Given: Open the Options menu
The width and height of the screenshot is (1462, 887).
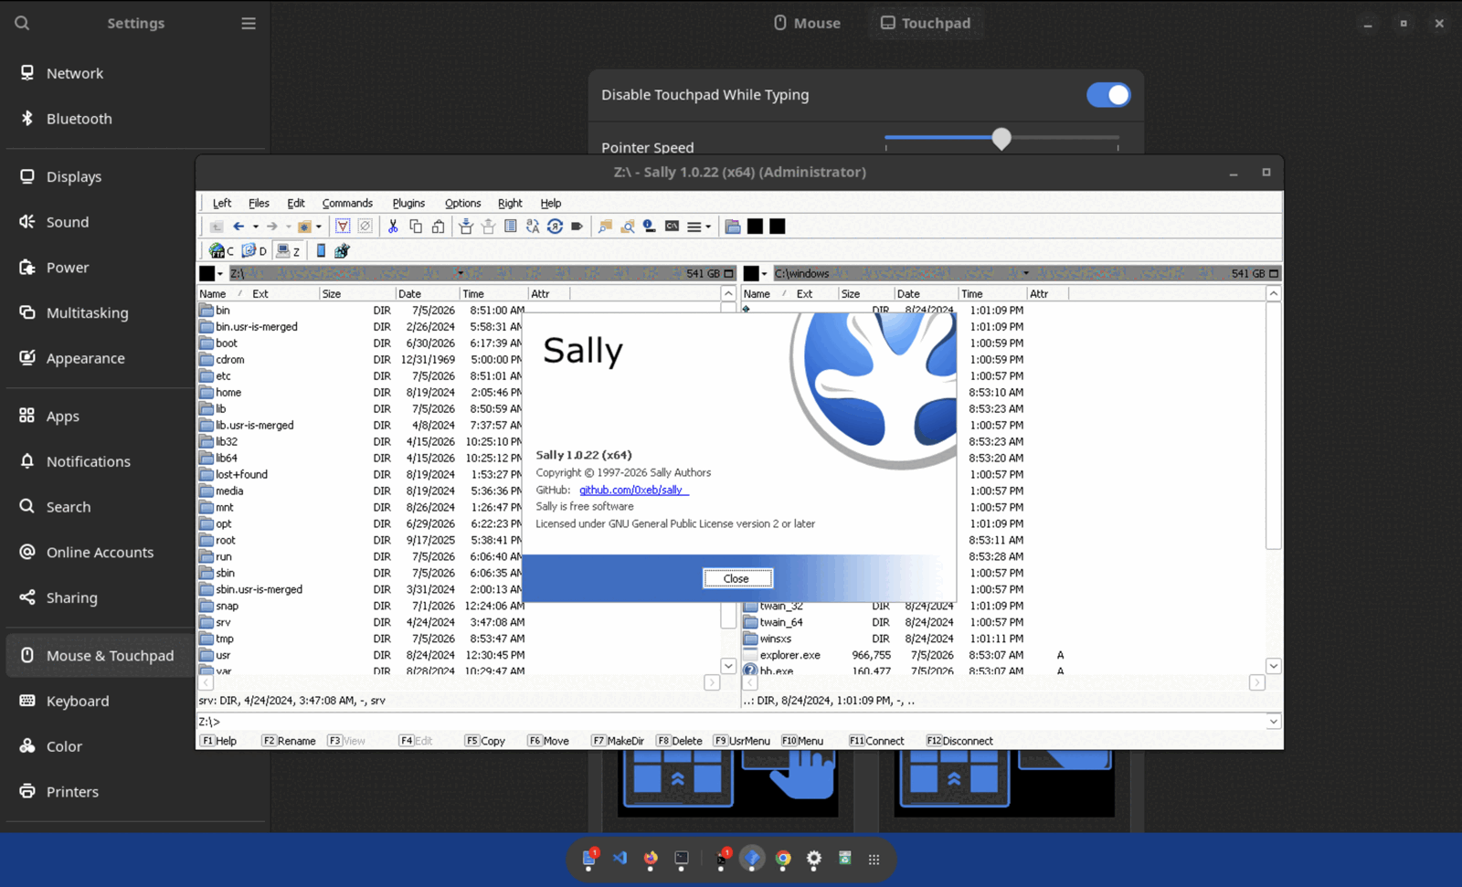Looking at the screenshot, I should (462, 203).
